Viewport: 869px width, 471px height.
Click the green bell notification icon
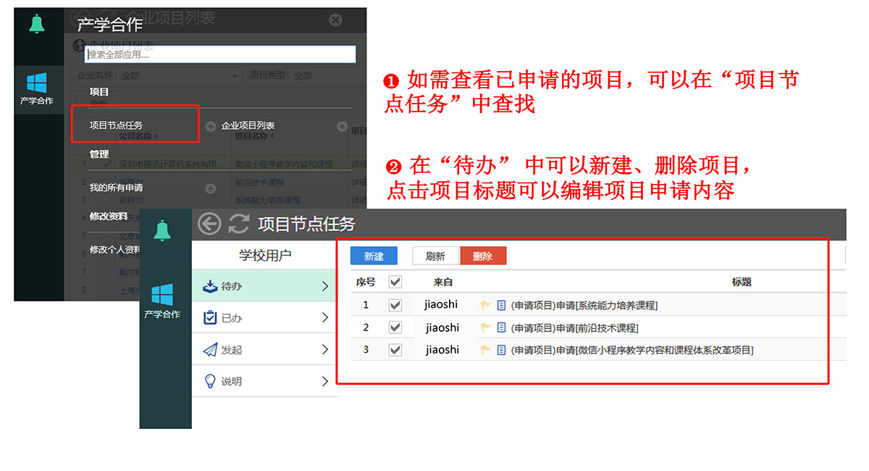(37, 22)
